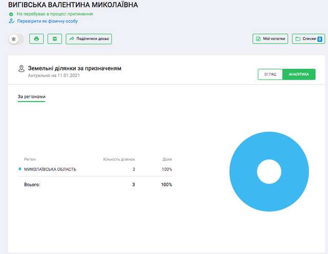Click the blue legend dot for Миколаївська область

(x=20, y=169)
